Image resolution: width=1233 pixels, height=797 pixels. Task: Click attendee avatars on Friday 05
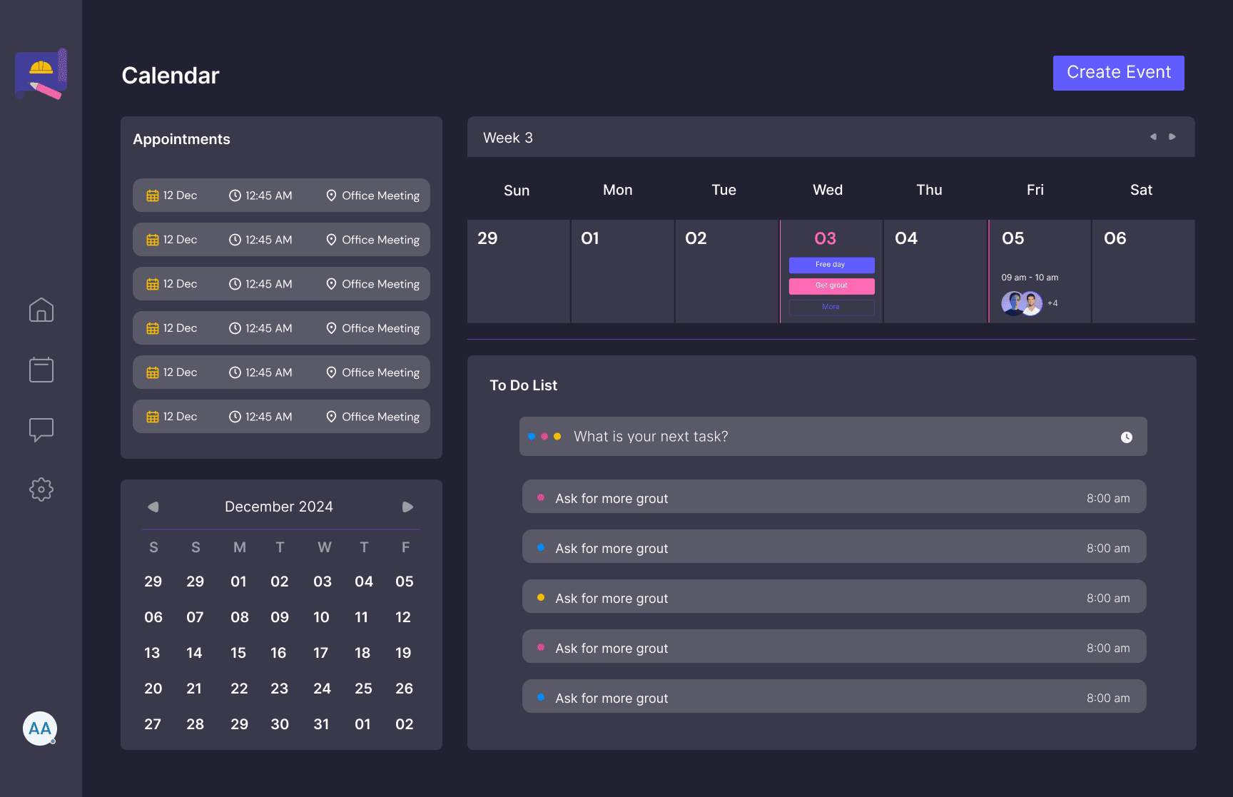click(x=1022, y=303)
